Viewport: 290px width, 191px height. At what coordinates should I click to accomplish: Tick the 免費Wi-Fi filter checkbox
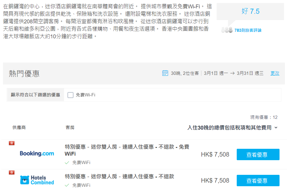pyautogui.click(x=70, y=95)
